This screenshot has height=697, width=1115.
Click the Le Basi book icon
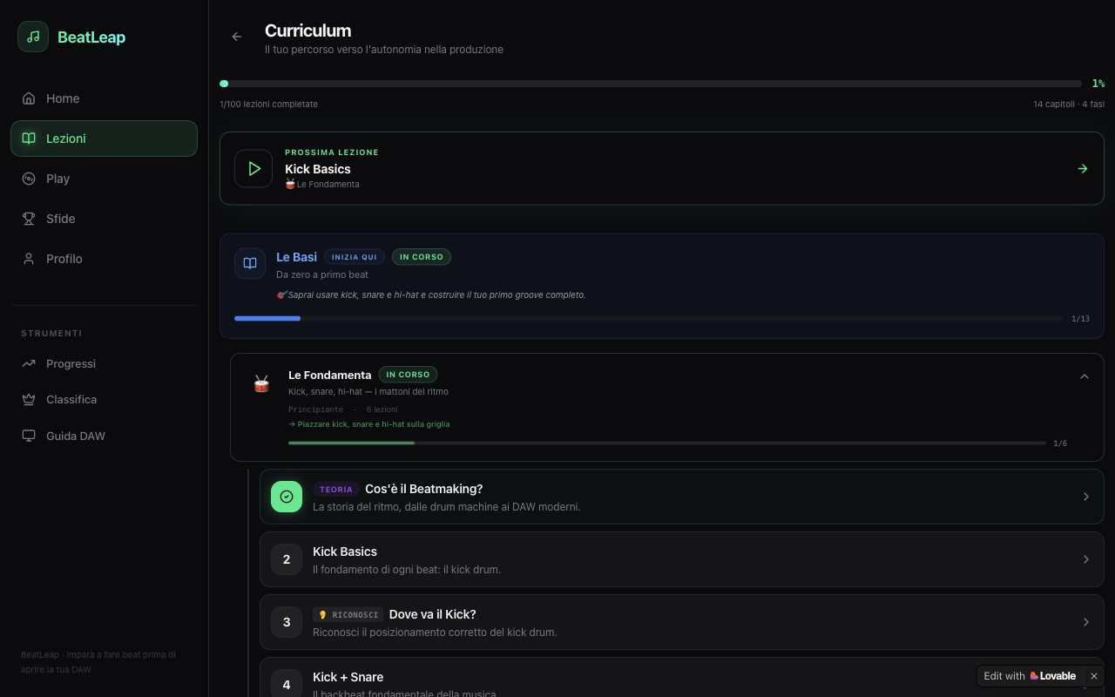250,263
